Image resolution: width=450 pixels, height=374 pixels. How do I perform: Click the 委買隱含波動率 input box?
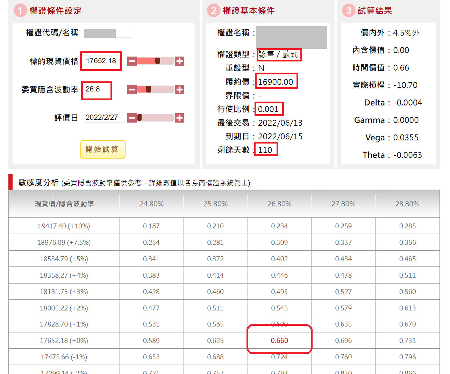point(103,89)
